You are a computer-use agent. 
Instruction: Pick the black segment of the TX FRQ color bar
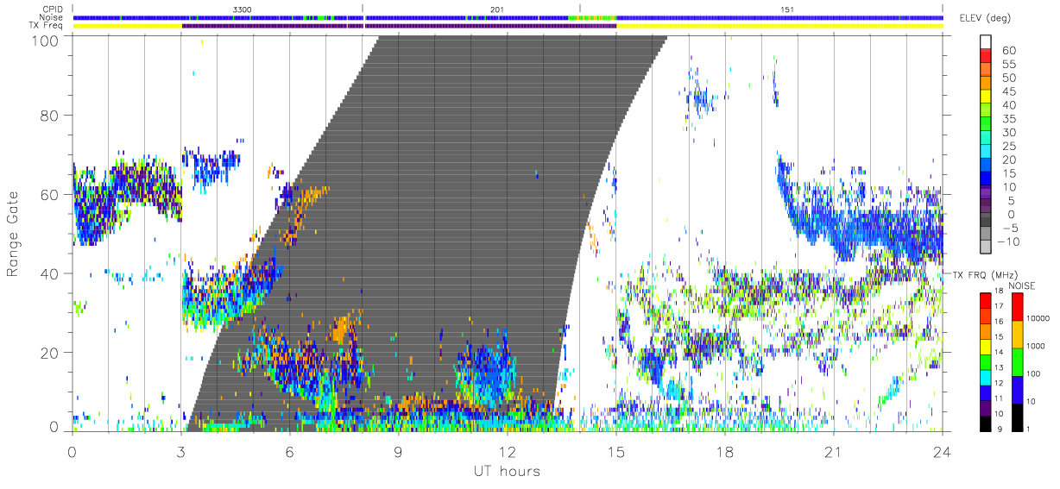(x=986, y=424)
